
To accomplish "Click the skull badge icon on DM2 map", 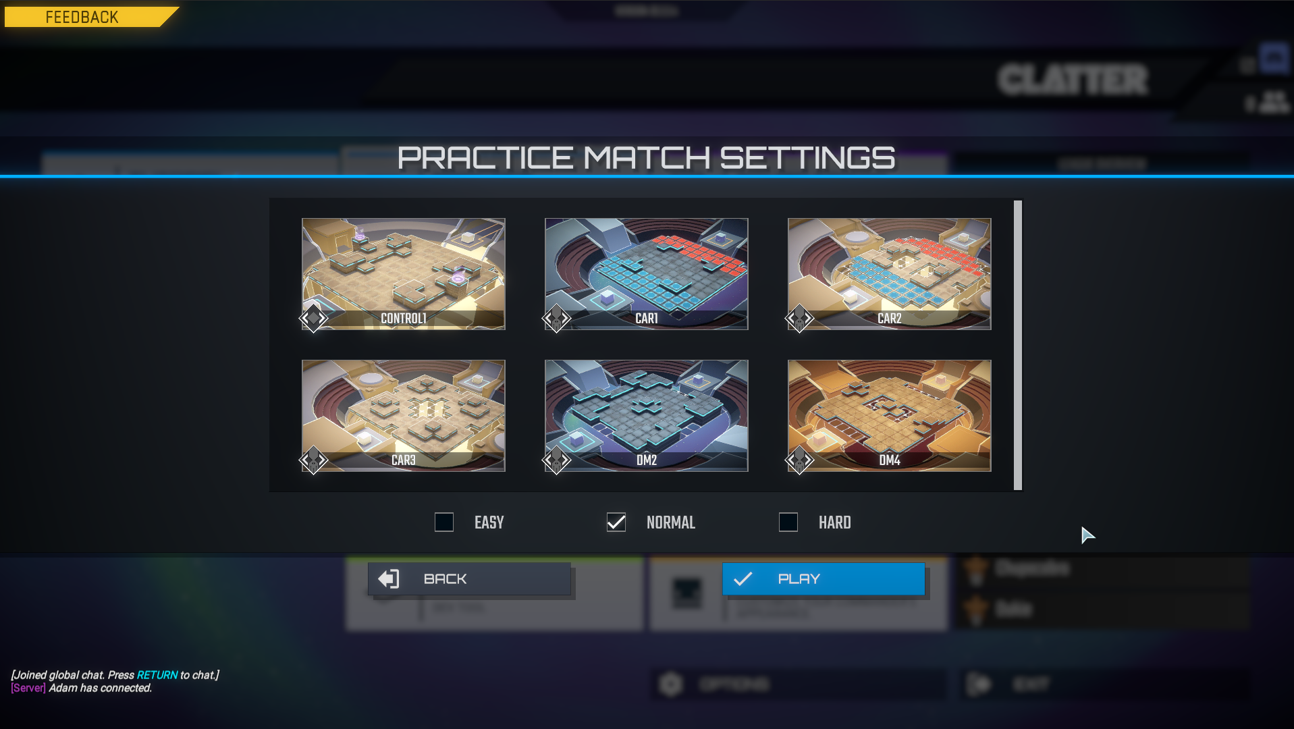I will (556, 460).
